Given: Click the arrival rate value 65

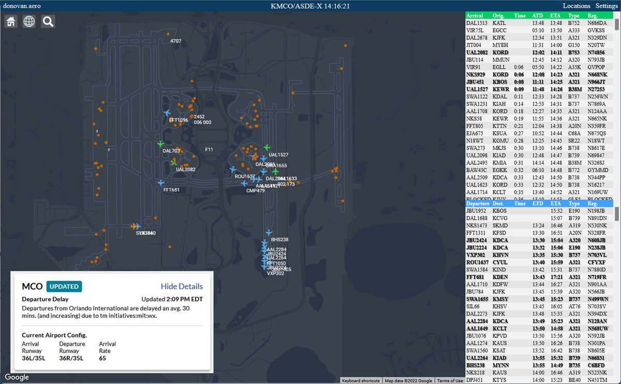Looking at the screenshot, I should pos(102,359).
